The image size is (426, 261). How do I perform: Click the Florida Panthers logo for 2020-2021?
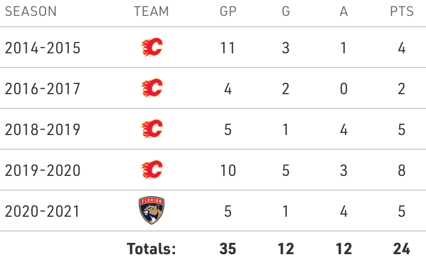click(152, 211)
